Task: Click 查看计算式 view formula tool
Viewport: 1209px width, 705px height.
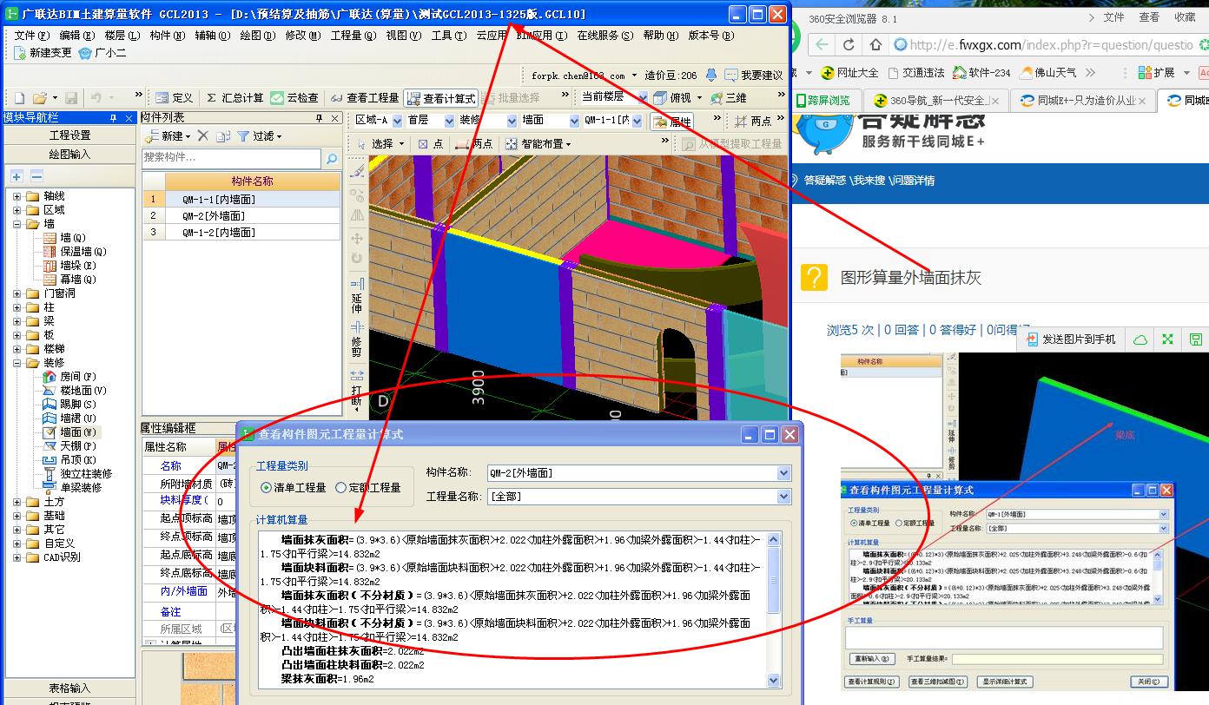Action: (440, 98)
